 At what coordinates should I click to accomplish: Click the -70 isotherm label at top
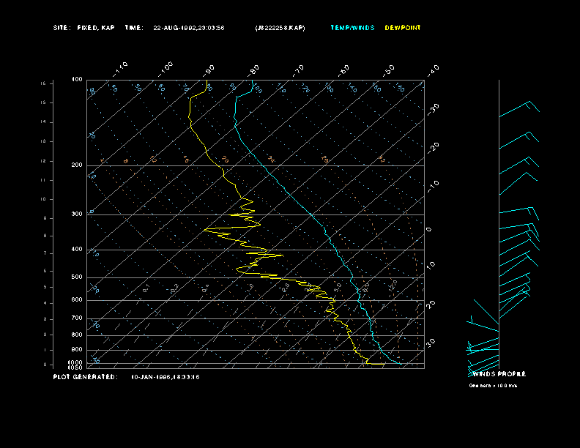pyautogui.click(x=299, y=70)
